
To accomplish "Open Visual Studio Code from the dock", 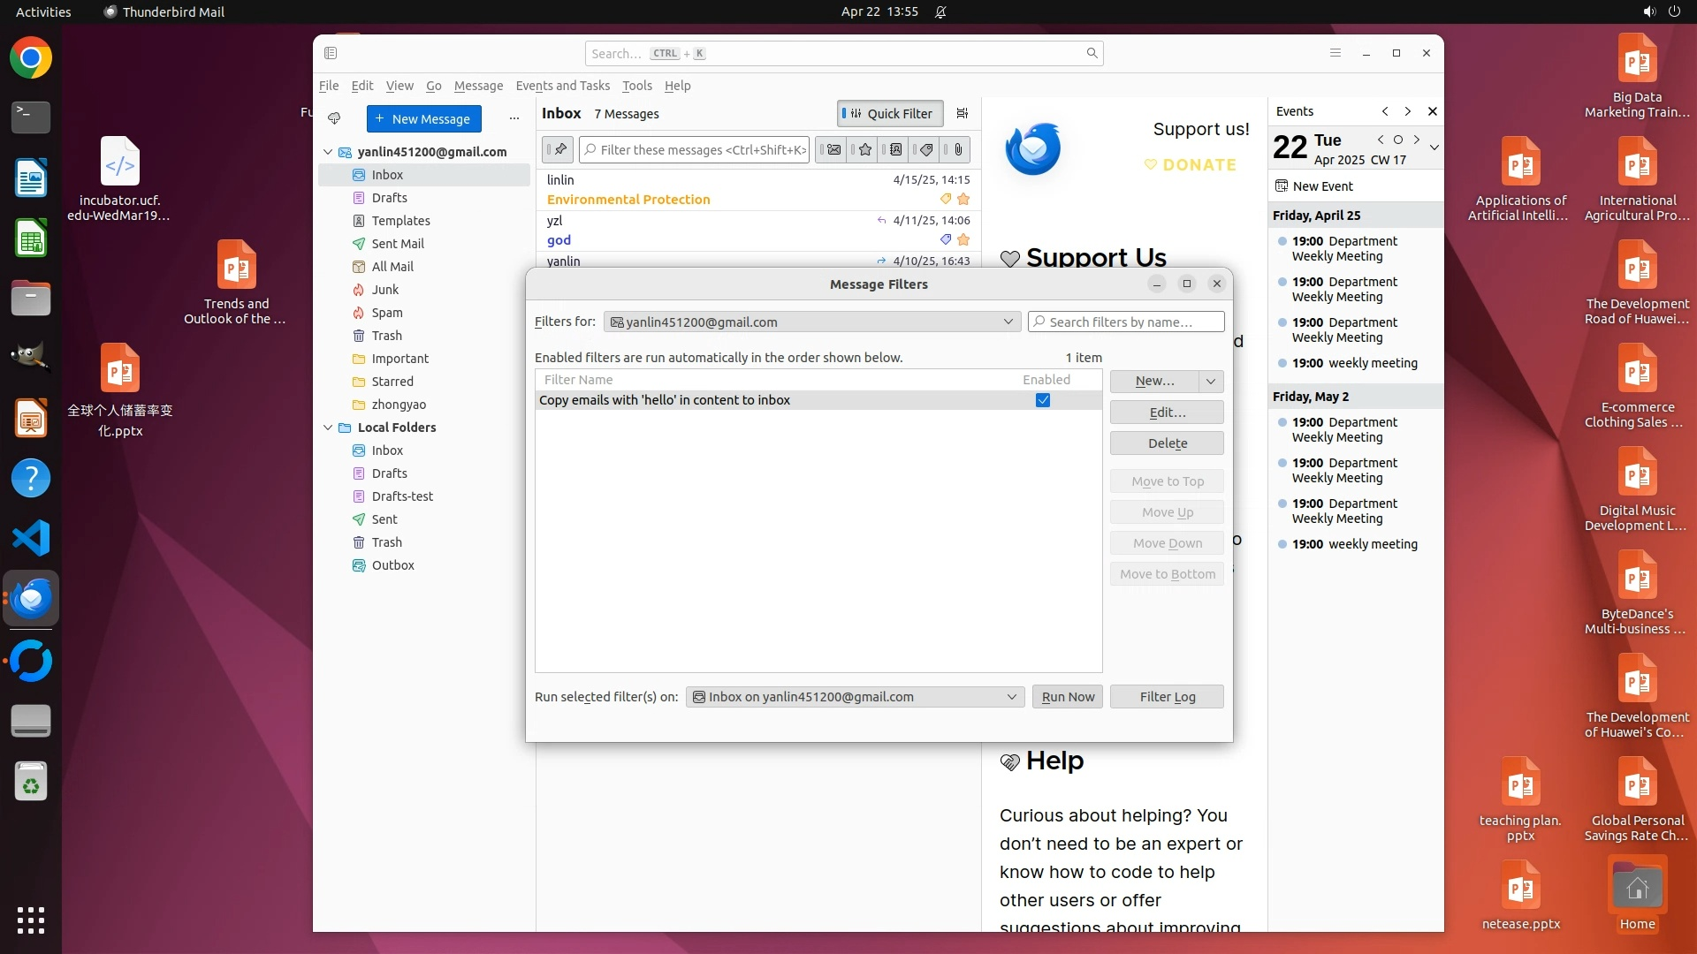I will coord(31,538).
